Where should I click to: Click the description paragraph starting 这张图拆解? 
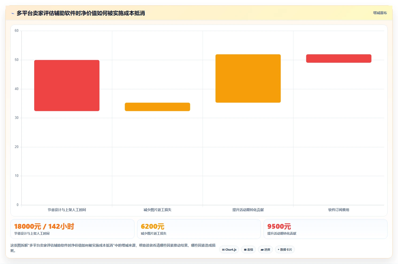pyautogui.click(x=113, y=248)
